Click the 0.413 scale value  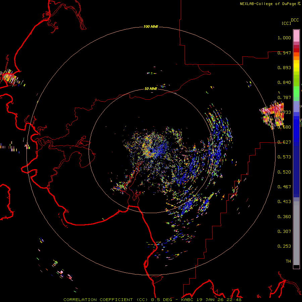[x=284, y=202]
